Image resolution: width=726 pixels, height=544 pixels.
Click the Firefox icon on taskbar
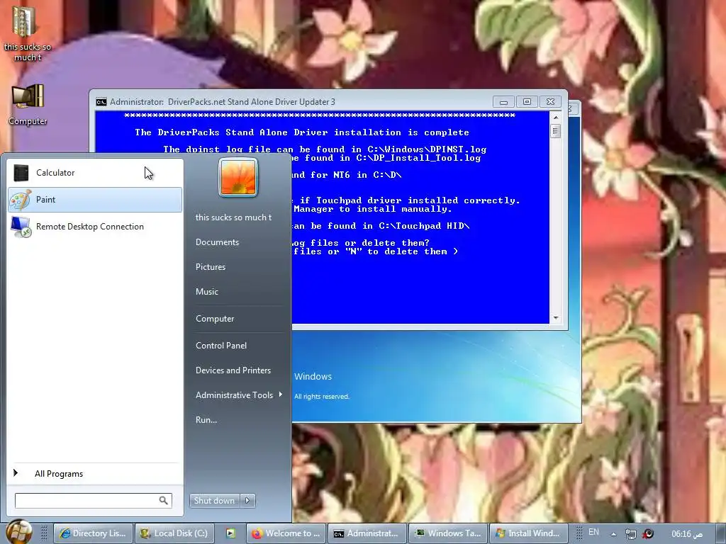(257, 533)
